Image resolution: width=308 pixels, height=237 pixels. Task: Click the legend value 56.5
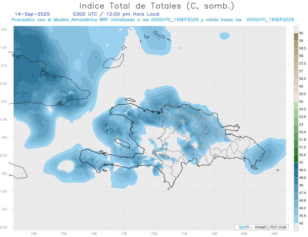coord(303,78)
